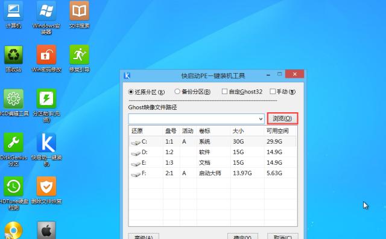The width and height of the screenshot is (386, 239).
Task: Sort by the 活动 column header
Action: click(188, 131)
